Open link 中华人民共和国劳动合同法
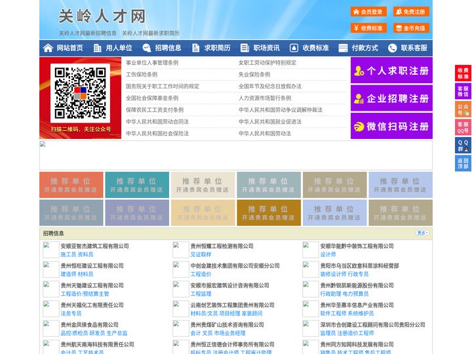Viewport: 472px width, 354px height. tap(157, 122)
